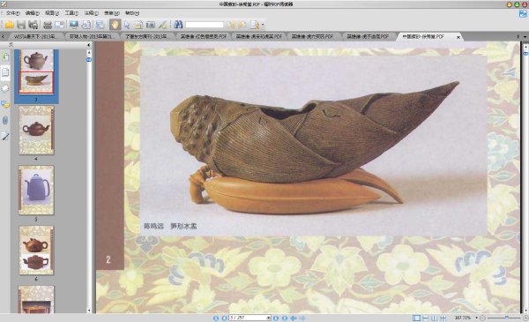Go to the next page button

pos(276,318)
